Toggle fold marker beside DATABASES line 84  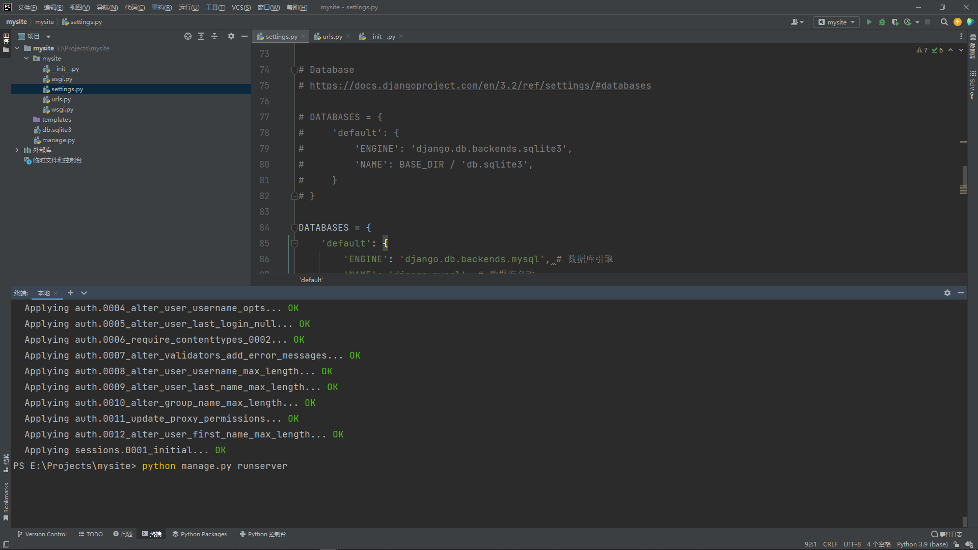coord(294,228)
